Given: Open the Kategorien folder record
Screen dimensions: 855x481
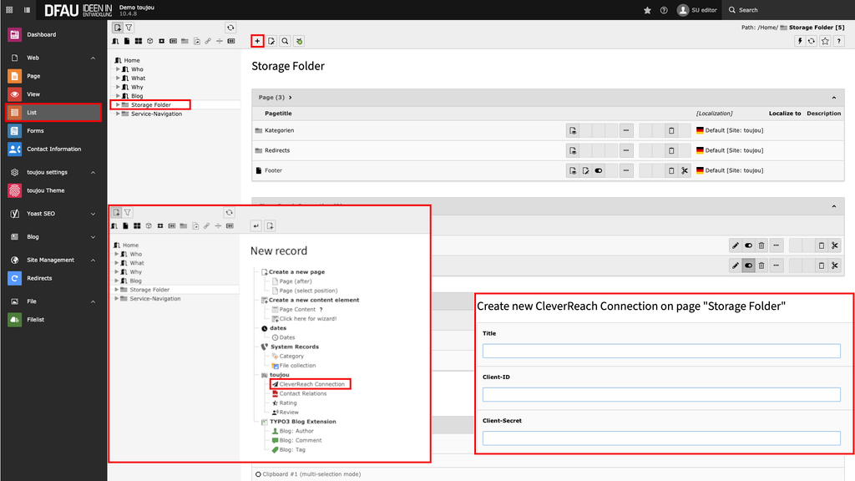Looking at the screenshot, I should coord(279,130).
